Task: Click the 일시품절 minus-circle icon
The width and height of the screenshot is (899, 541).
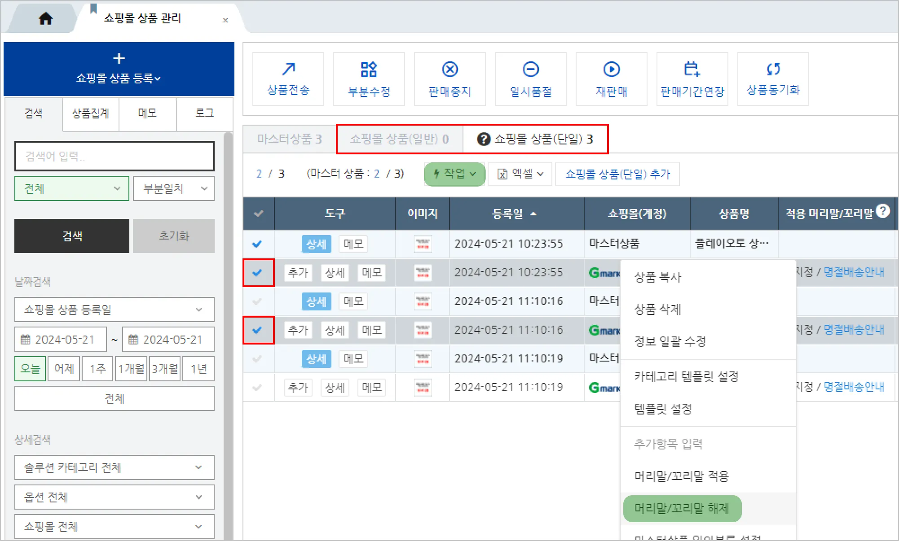Action: point(530,69)
